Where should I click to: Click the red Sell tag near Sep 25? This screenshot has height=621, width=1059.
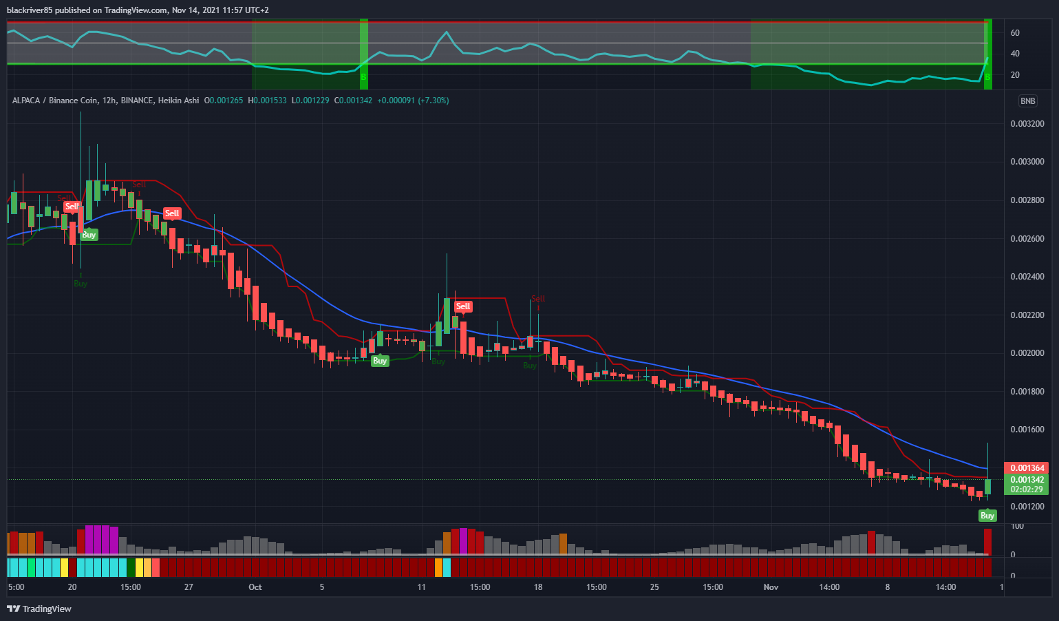[x=172, y=213]
